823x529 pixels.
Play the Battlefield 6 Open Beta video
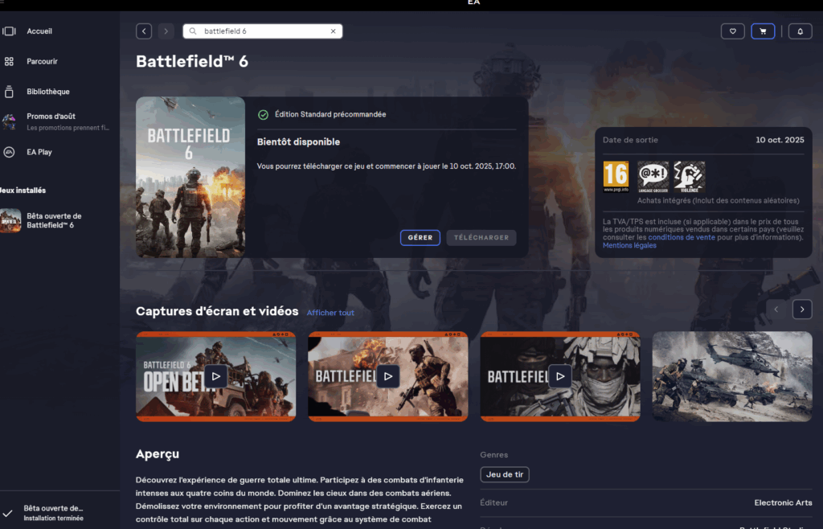point(215,376)
